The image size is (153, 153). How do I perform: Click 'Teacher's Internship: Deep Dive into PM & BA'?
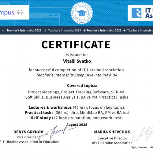point(77,75)
